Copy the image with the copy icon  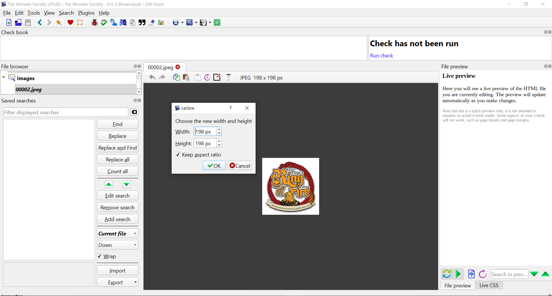pos(177,77)
